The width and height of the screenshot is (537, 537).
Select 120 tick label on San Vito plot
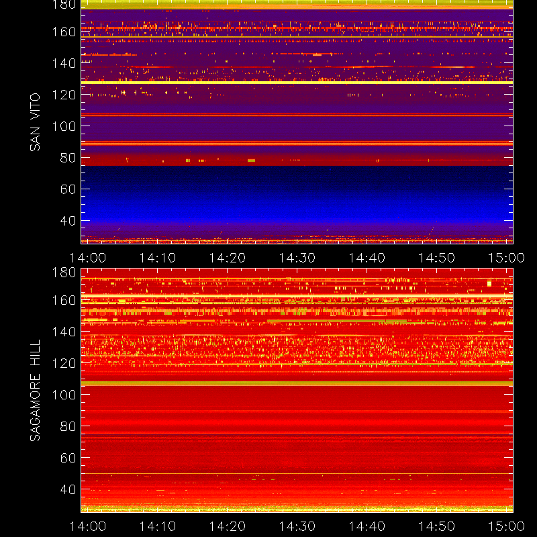[x=64, y=95]
